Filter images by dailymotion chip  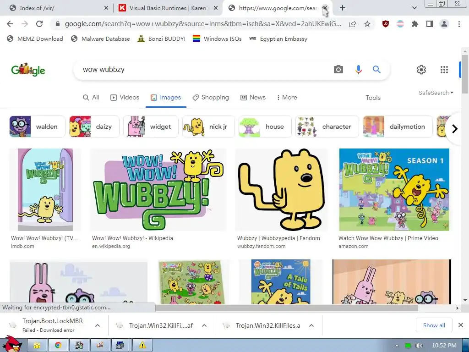[398, 126]
